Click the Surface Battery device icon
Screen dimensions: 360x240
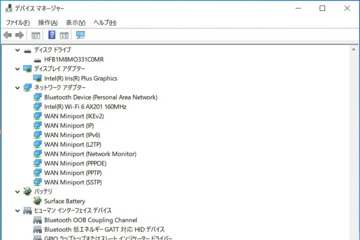(37, 201)
